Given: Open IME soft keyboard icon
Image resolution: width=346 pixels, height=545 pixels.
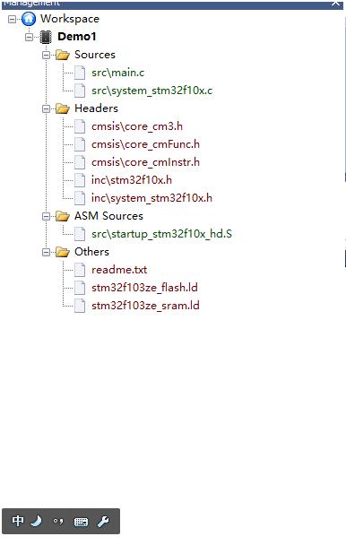Looking at the screenshot, I should 81,522.
